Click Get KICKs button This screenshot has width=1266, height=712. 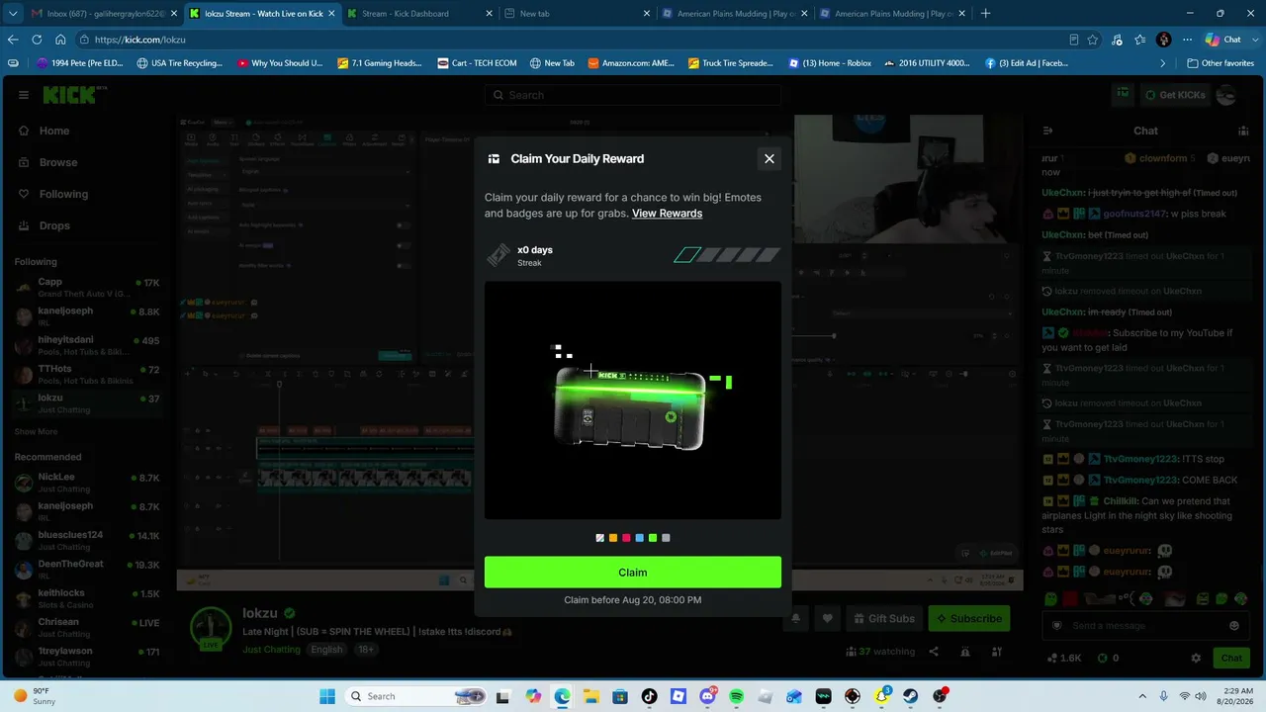point(1174,95)
